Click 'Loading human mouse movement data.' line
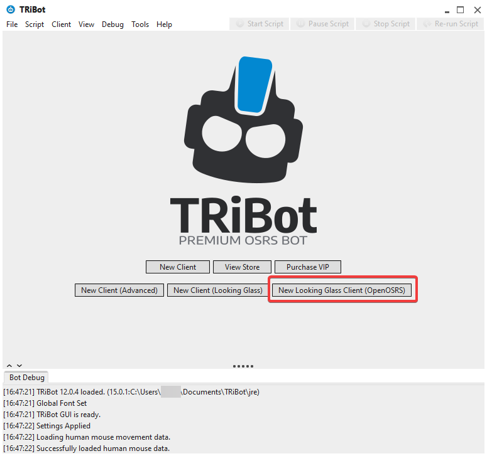The height and width of the screenshot is (456, 487). 87,437
